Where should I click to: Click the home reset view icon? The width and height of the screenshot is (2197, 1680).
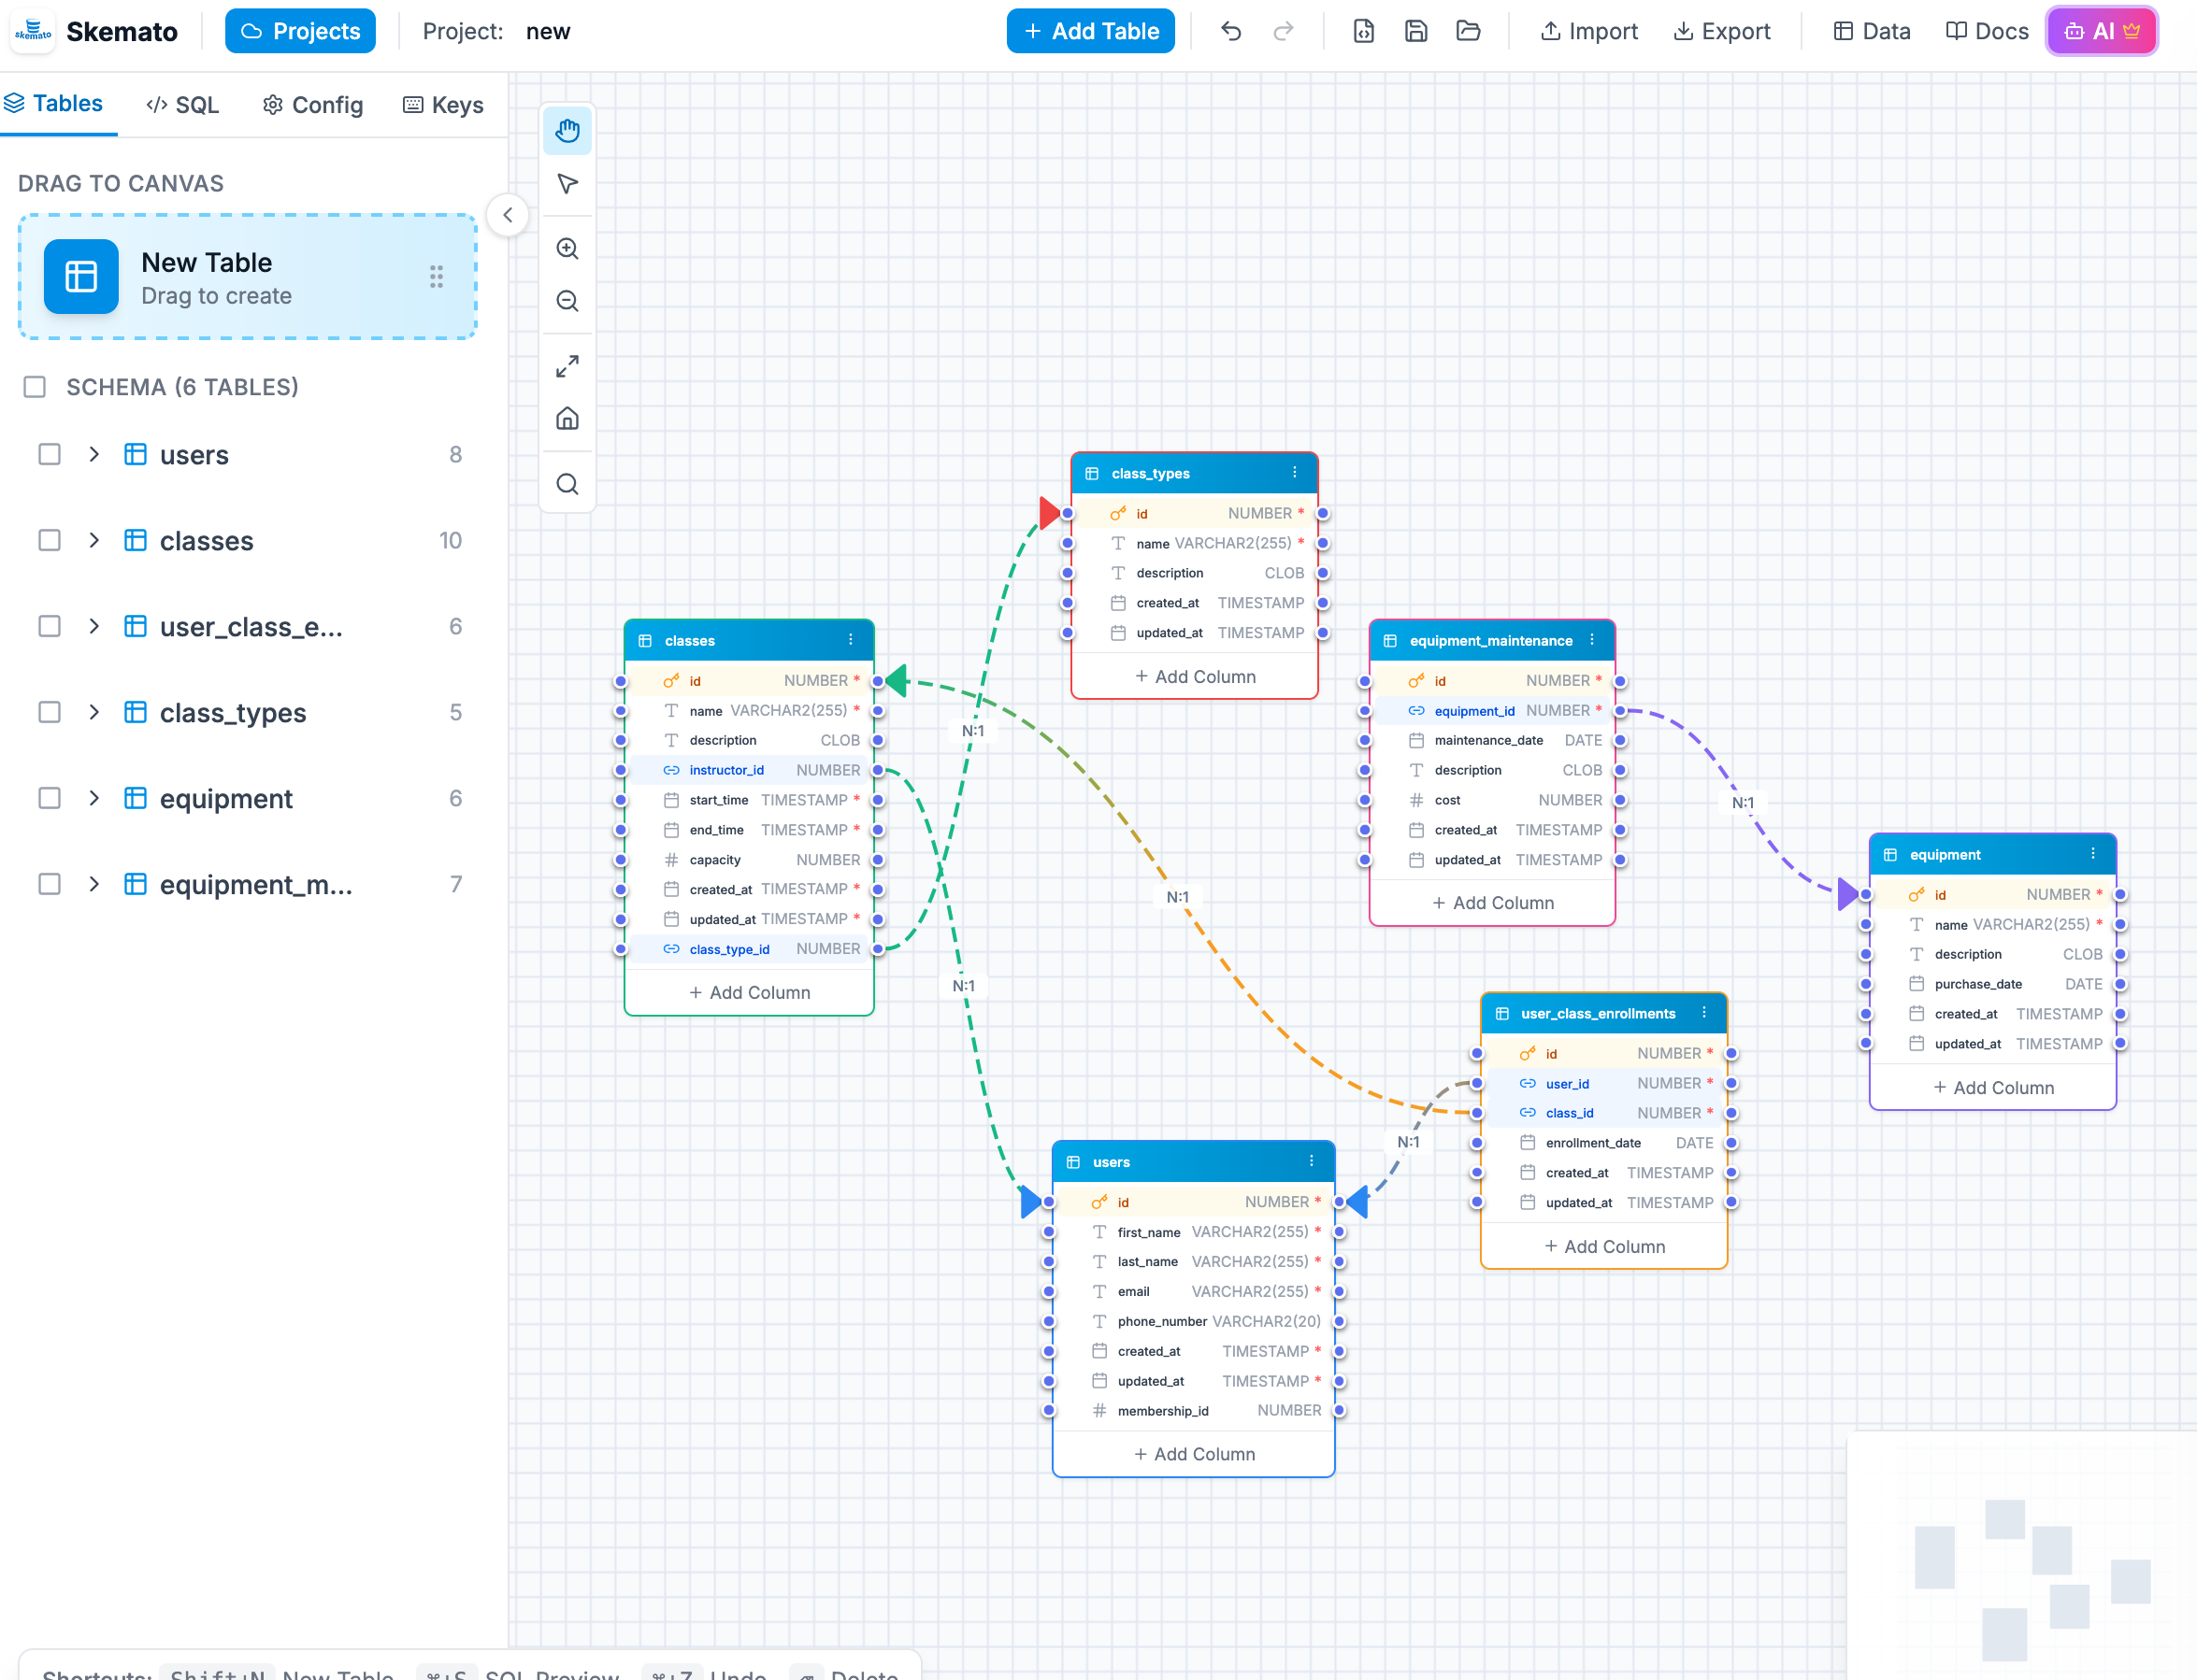point(567,419)
